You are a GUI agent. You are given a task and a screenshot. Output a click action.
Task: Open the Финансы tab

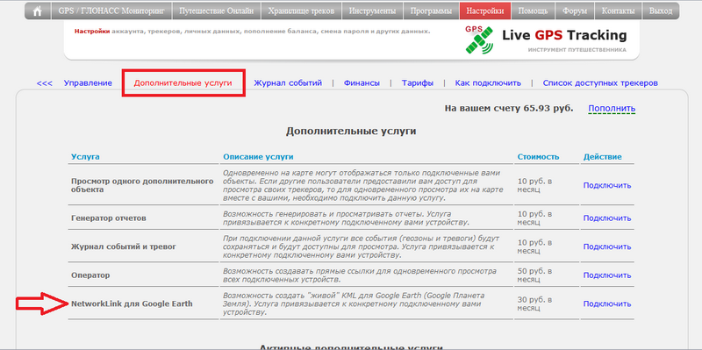tap(362, 82)
